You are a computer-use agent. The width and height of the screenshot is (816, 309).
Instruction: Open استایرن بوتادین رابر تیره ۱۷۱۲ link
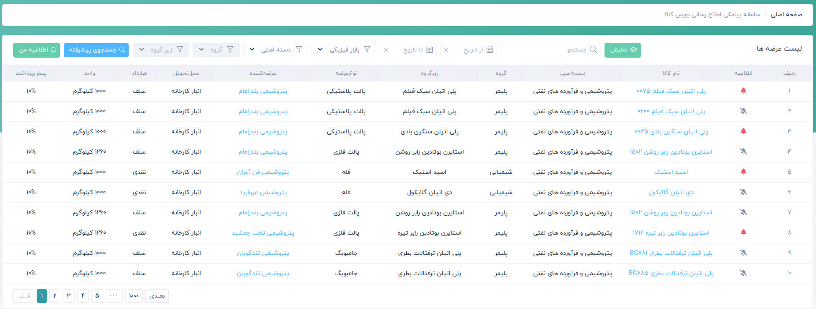[x=671, y=233]
